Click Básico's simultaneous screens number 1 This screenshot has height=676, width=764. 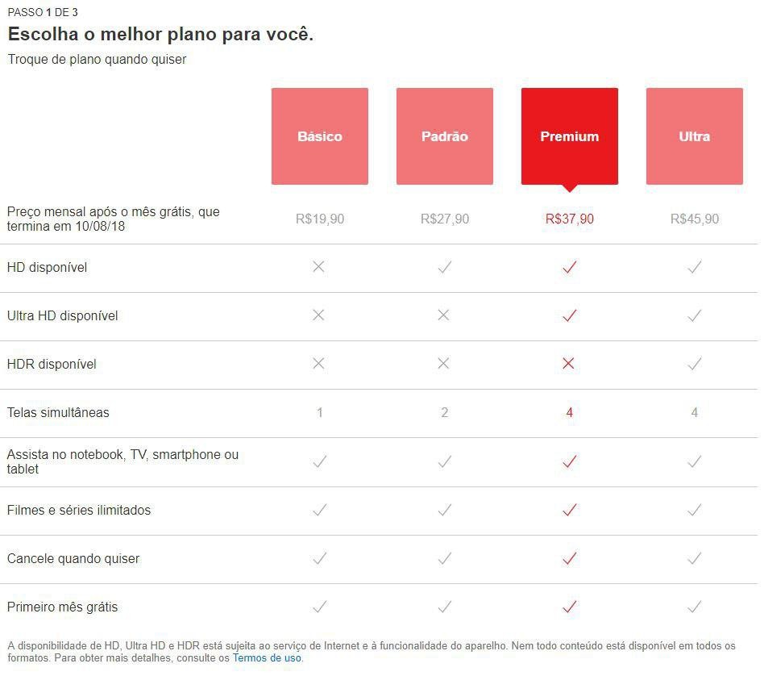[x=320, y=413]
